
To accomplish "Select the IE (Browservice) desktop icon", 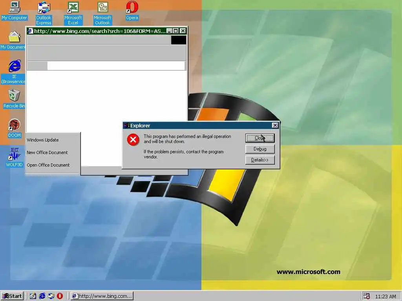I will (x=13, y=72).
